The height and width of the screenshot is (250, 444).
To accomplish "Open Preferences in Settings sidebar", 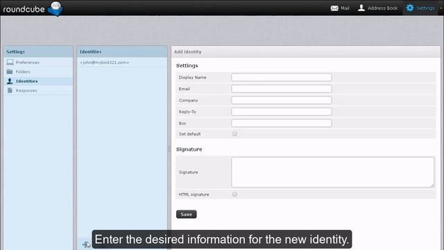I will (x=38, y=62).
